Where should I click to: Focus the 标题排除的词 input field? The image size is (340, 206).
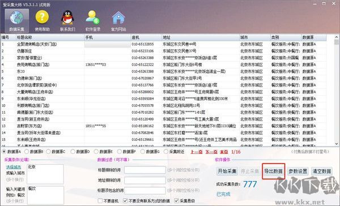[145, 170]
